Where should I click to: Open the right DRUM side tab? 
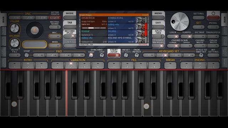pyautogui.click(x=224, y=63)
